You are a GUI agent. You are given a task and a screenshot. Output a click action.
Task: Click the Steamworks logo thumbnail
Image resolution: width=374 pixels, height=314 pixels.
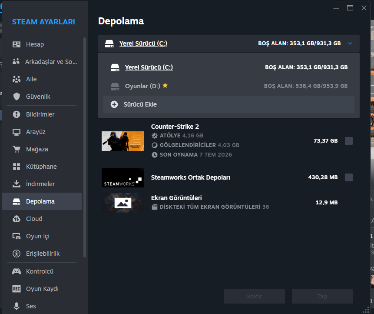pos(123,177)
